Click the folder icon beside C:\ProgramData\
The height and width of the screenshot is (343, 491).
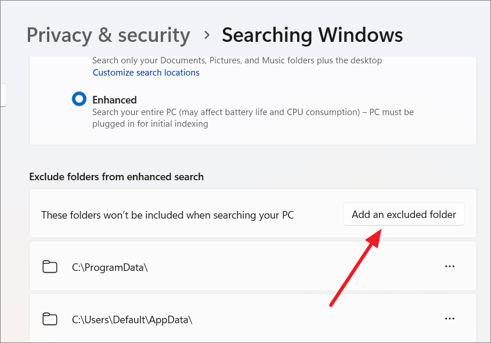tap(50, 267)
